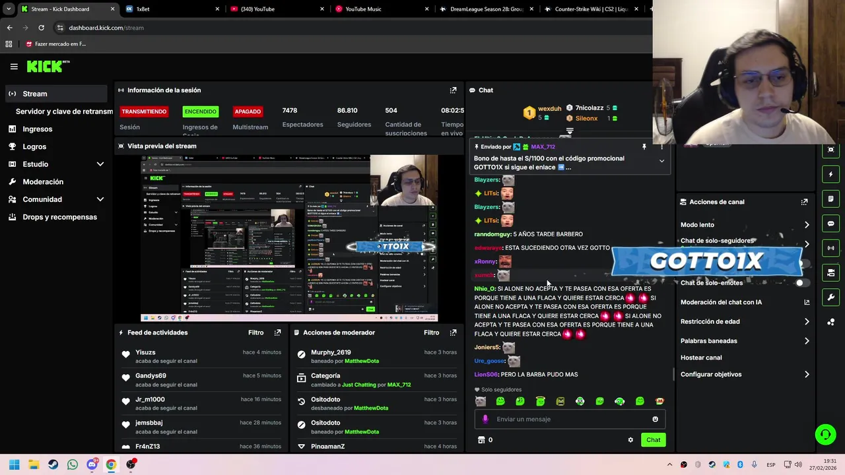Open Palabras baneadas submenu arrow
The width and height of the screenshot is (845, 475).
coord(807,341)
